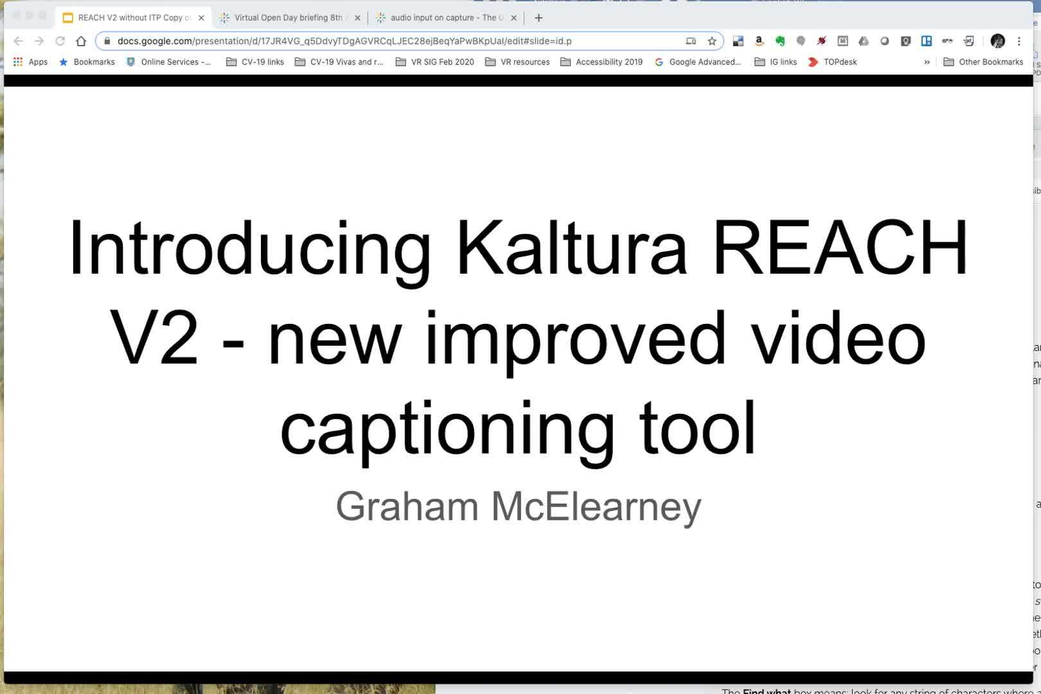The width and height of the screenshot is (1041, 694).
Task: Open the Apps grid shortcut
Action: (x=31, y=62)
